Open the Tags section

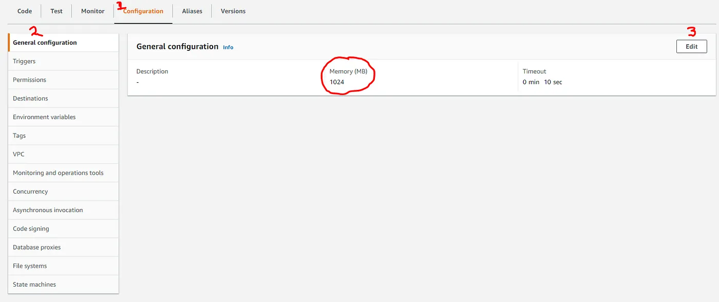[x=20, y=136]
